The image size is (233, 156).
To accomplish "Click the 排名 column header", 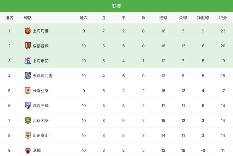I will 10,18.
